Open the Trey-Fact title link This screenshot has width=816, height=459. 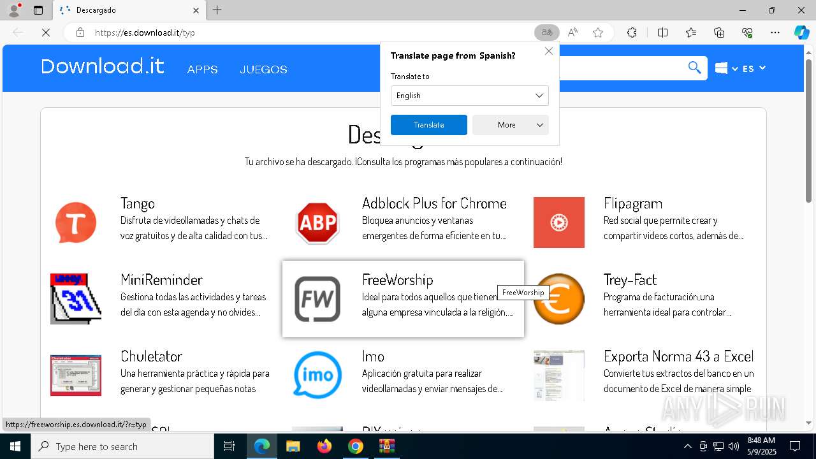(x=630, y=280)
